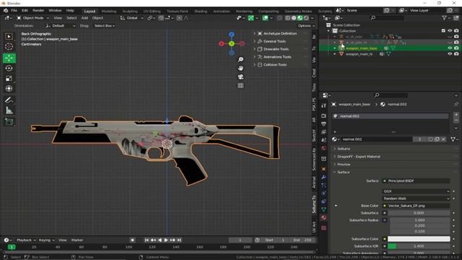Select the Select Box tool in the toolbar
This screenshot has width=462, height=260.
[x=9, y=37]
